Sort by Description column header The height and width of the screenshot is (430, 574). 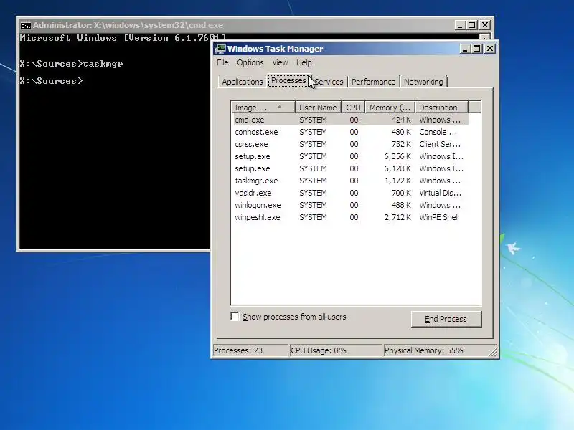pyautogui.click(x=441, y=107)
